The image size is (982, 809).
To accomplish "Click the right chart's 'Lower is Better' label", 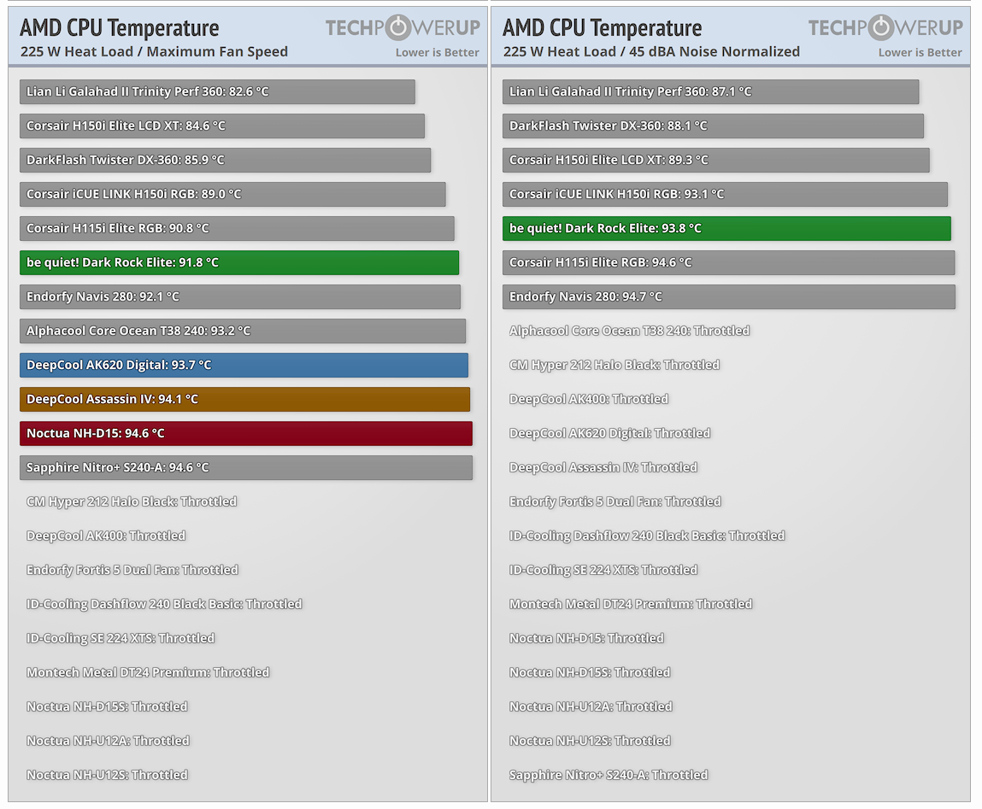I will [x=920, y=53].
